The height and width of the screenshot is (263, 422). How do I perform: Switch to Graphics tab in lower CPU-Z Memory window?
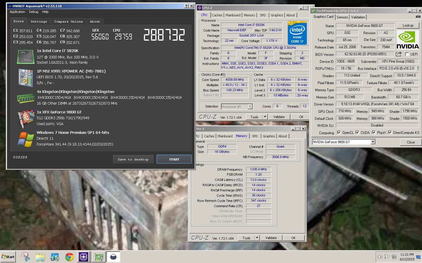click(269, 136)
